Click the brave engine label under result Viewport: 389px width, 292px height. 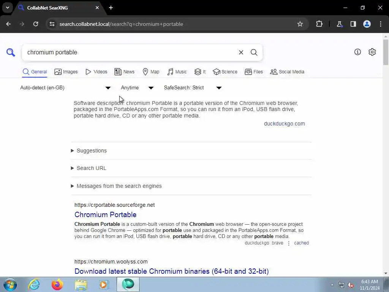(277, 243)
